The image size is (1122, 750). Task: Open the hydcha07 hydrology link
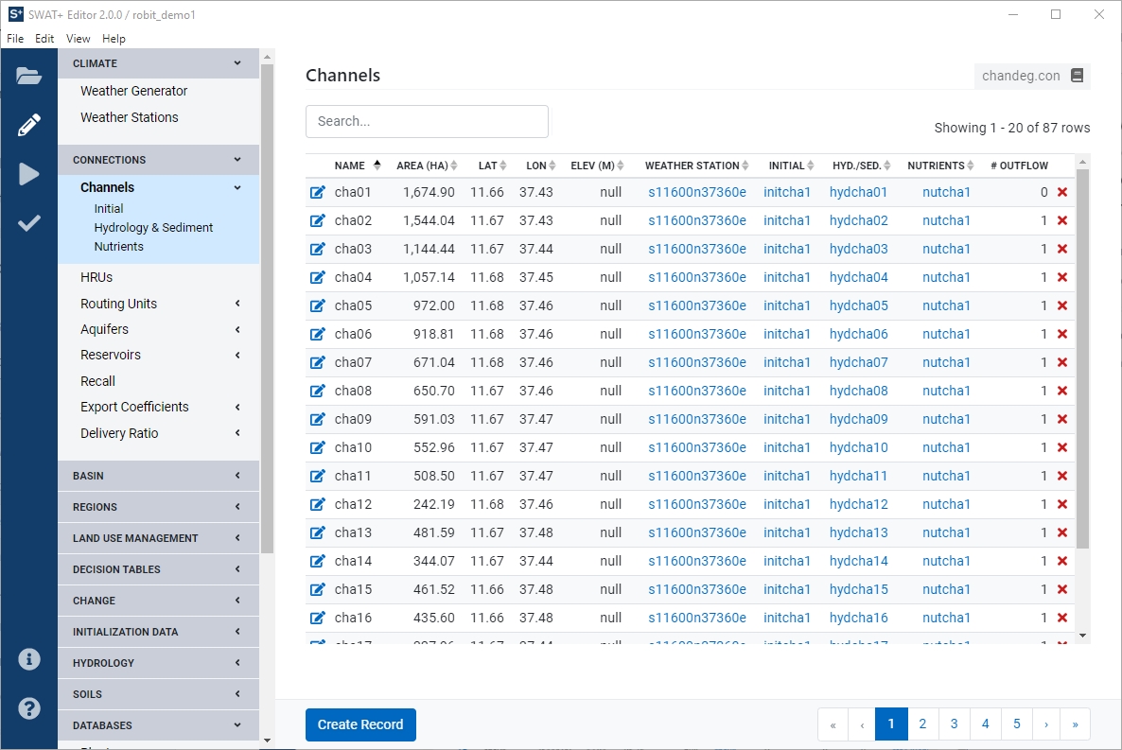pyautogui.click(x=858, y=362)
